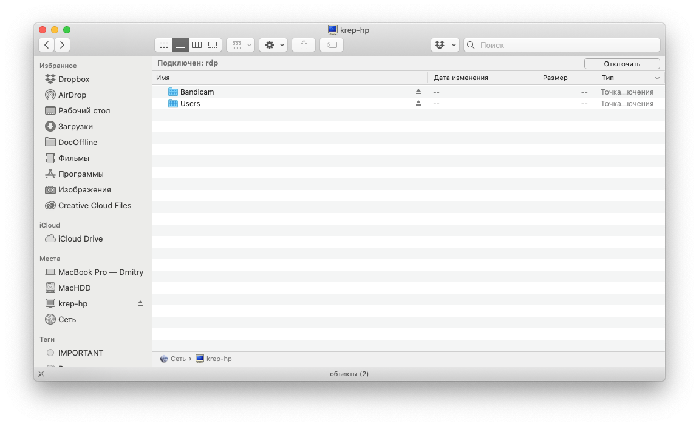Go forward using the forward arrow

[x=63, y=45]
